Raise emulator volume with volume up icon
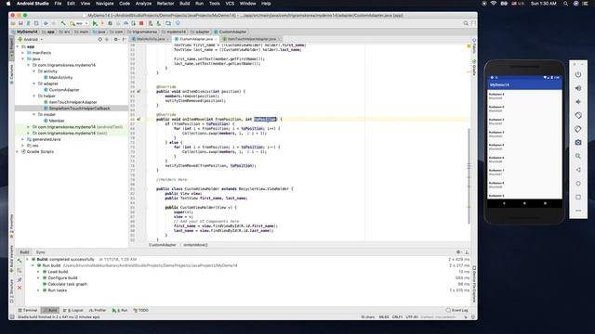This screenshot has width=595, height=334. pos(578,88)
